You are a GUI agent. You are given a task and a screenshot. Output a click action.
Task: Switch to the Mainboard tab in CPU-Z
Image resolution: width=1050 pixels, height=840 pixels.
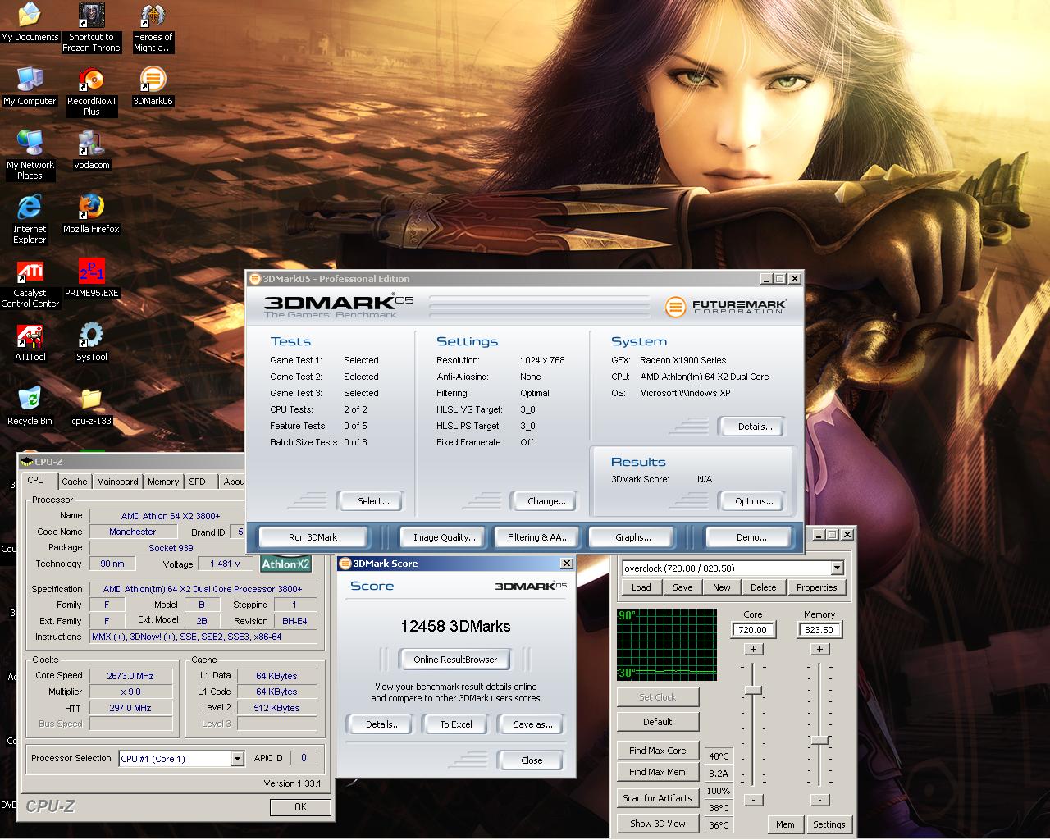(117, 482)
